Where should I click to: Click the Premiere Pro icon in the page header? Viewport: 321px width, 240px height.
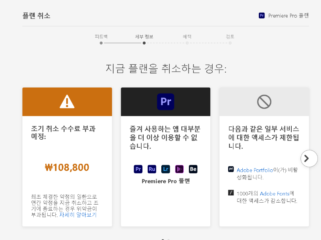click(262, 16)
